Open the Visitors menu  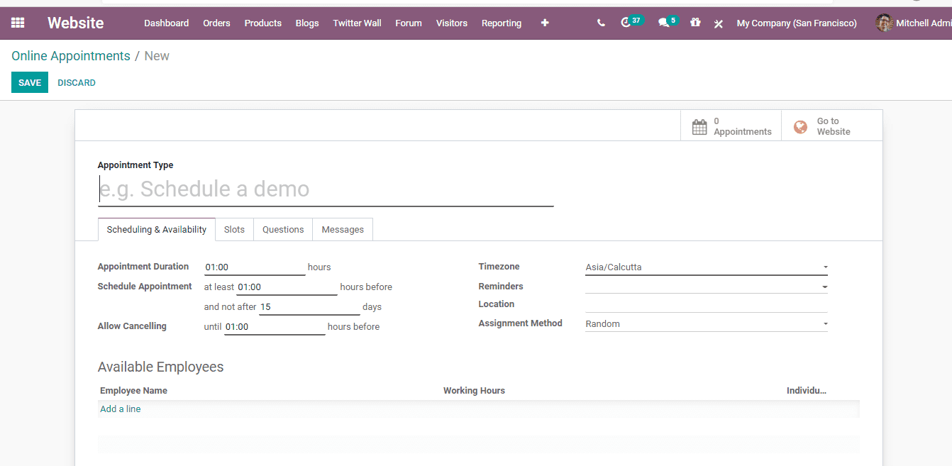[x=452, y=23]
